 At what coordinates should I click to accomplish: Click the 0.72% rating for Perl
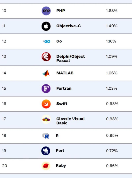coord(112,151)
